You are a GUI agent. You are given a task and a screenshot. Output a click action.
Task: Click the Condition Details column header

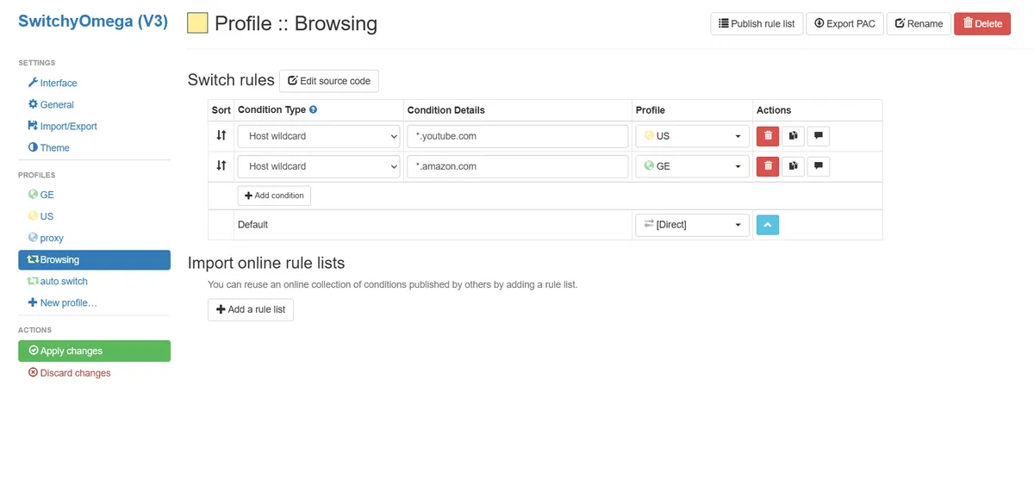(446, 110)
